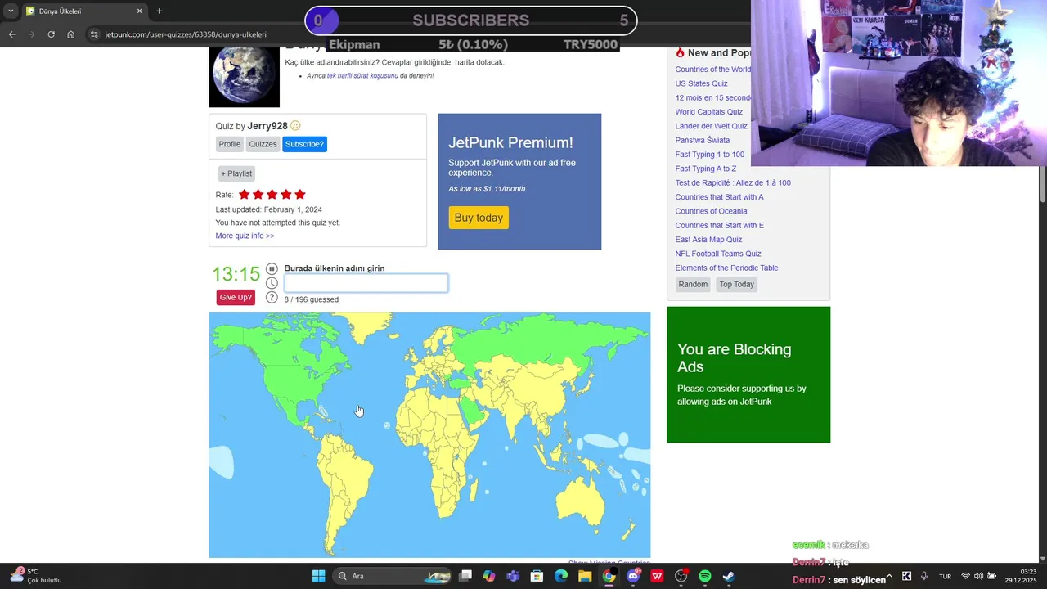Click the world map quiz area
The image size is (1047, 589).
pos(429,434)
